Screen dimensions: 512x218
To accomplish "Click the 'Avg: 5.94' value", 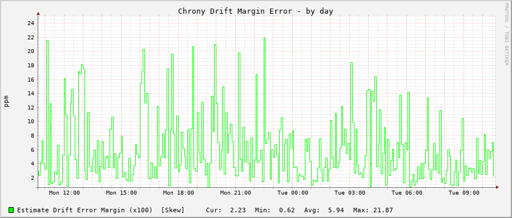I will pos(324,210).
